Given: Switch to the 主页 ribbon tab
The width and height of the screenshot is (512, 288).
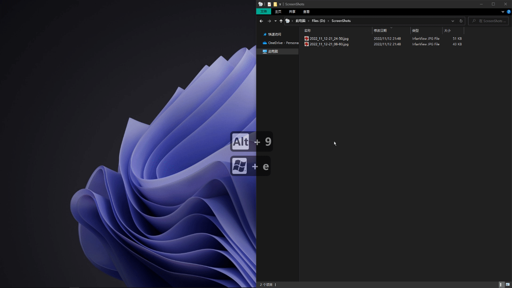Looking at the screenshot, I should coord(278,12).
